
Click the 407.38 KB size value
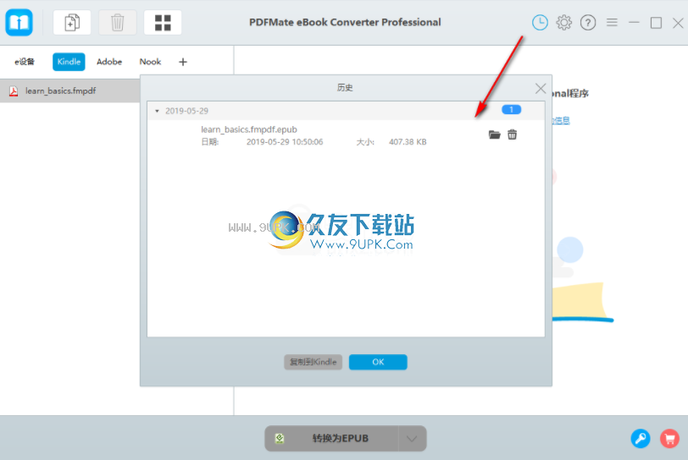tap(408, 142)
